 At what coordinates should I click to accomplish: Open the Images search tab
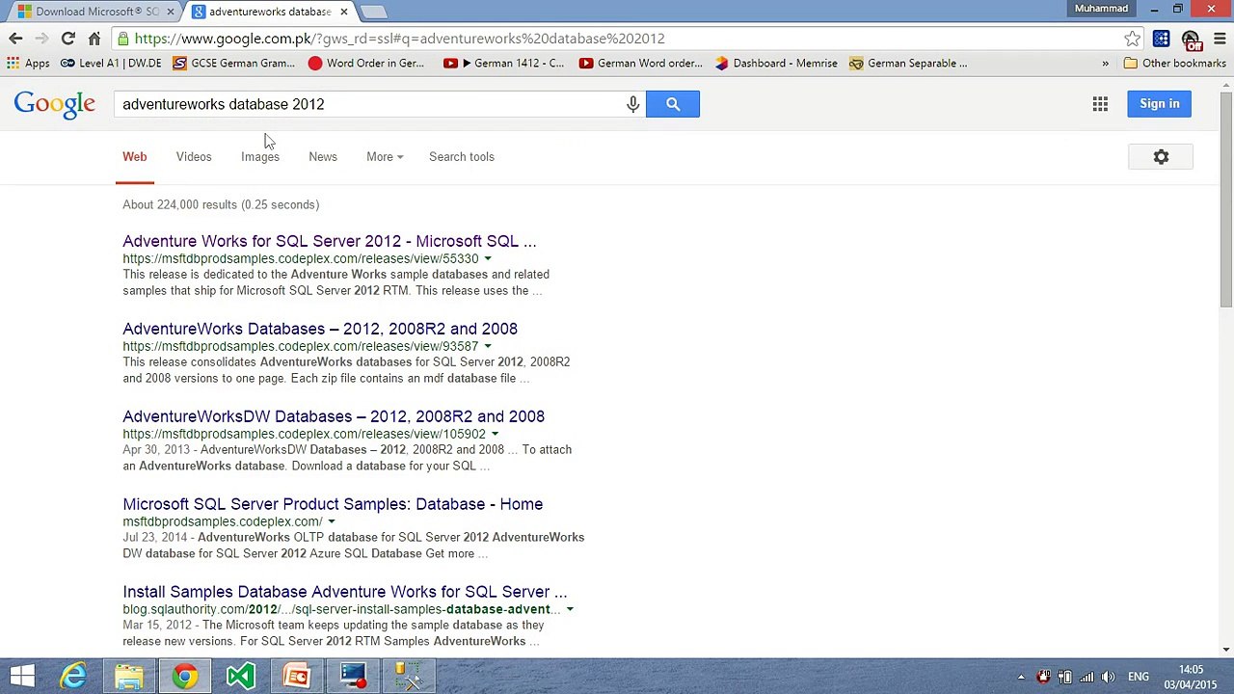[x=260, y=157]
